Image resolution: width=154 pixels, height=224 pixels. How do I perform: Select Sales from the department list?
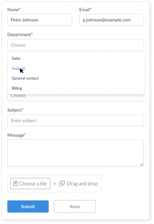(x=16, y=58)
